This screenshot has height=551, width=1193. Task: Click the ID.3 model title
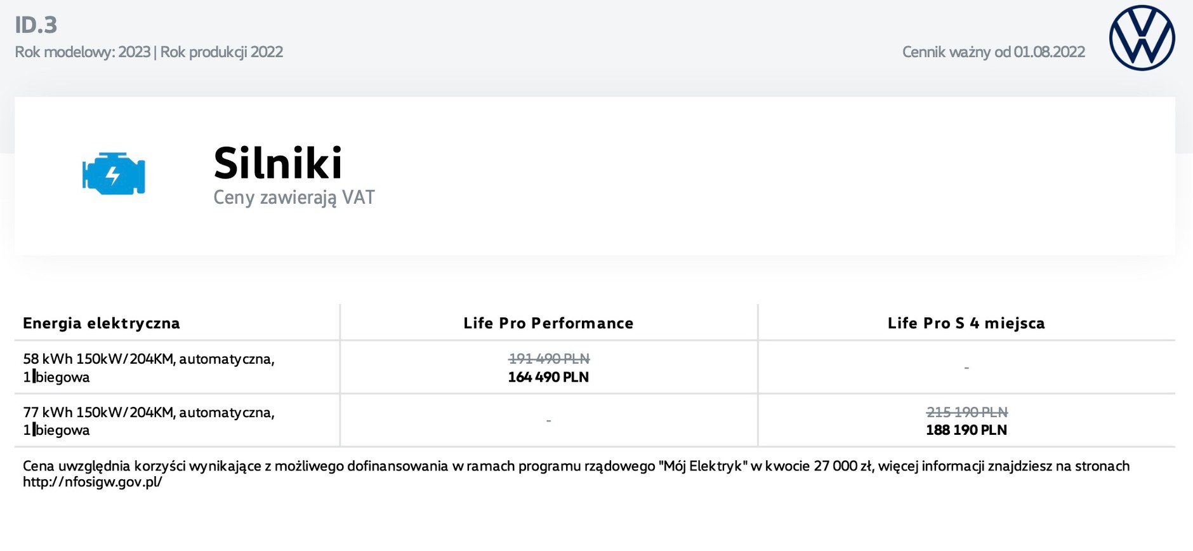(36, 25)
